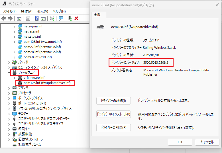Expand the netavpna.inf node
The height and width of the screenshot is (153, 222).
click(x=14, y=26)
